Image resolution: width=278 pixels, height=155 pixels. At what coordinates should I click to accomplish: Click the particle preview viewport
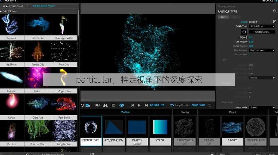pyautogui.click(x=148, y=52)
